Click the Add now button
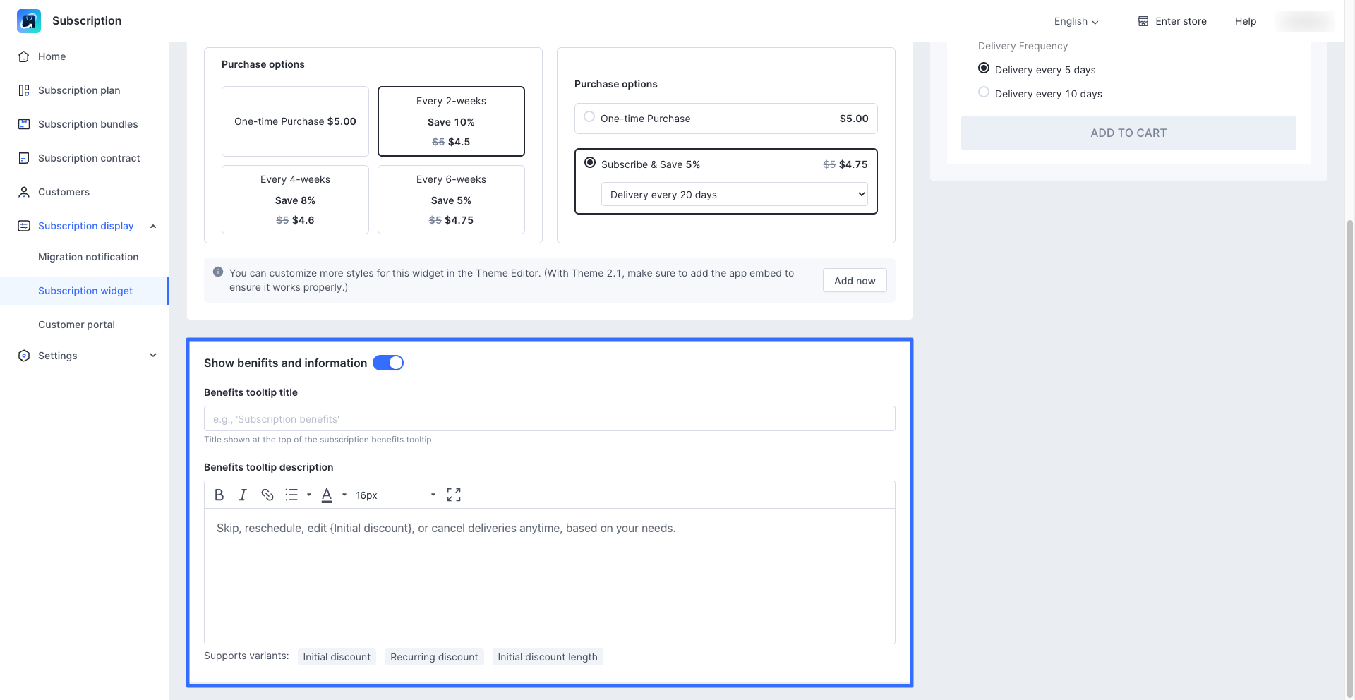The height and width of the screenshot is (700, 1355). point(855,281)
